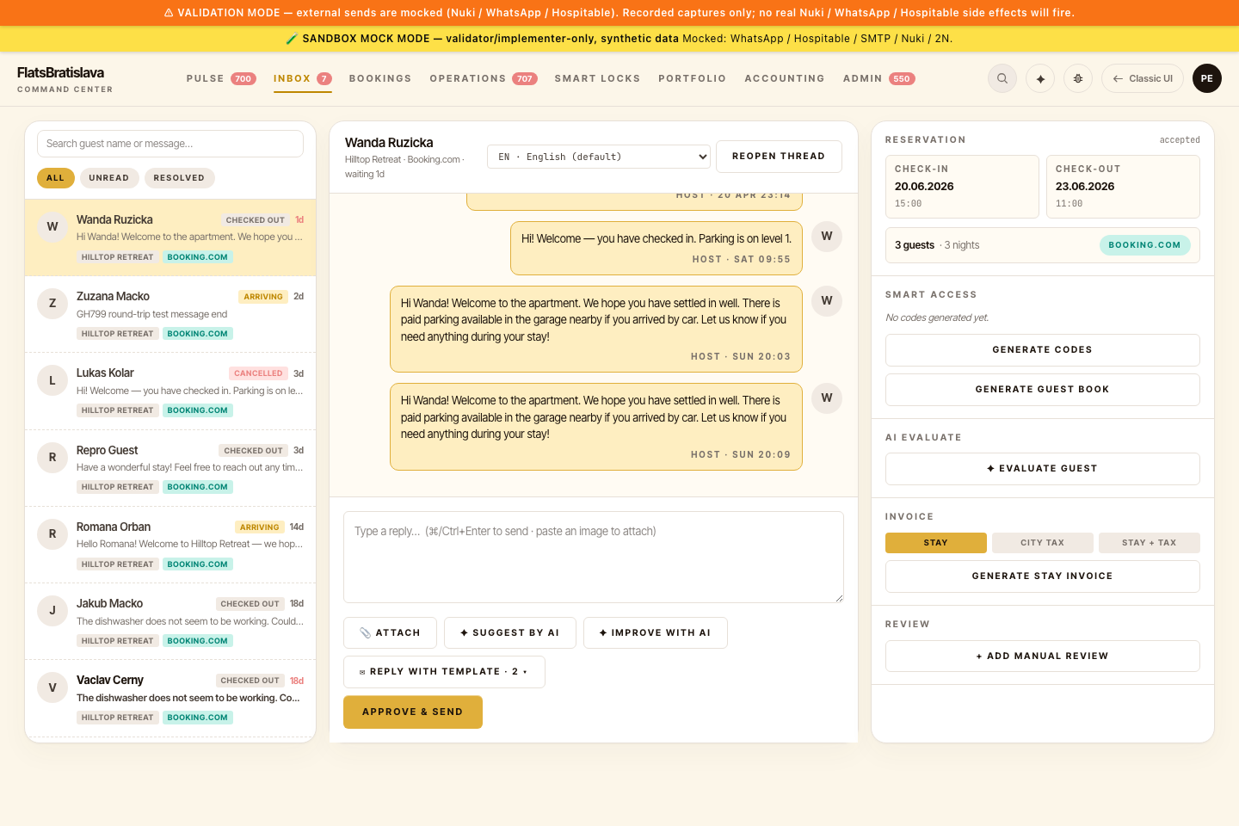Open the search magnifier icon in header

pyautogui.click(x=1002, y=78)
